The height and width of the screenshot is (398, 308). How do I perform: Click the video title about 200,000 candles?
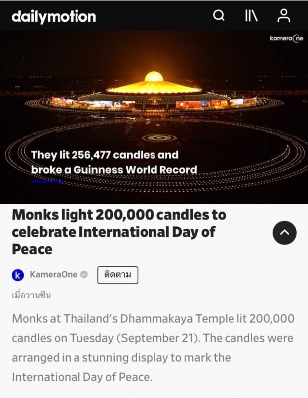(x=119, y=232)
